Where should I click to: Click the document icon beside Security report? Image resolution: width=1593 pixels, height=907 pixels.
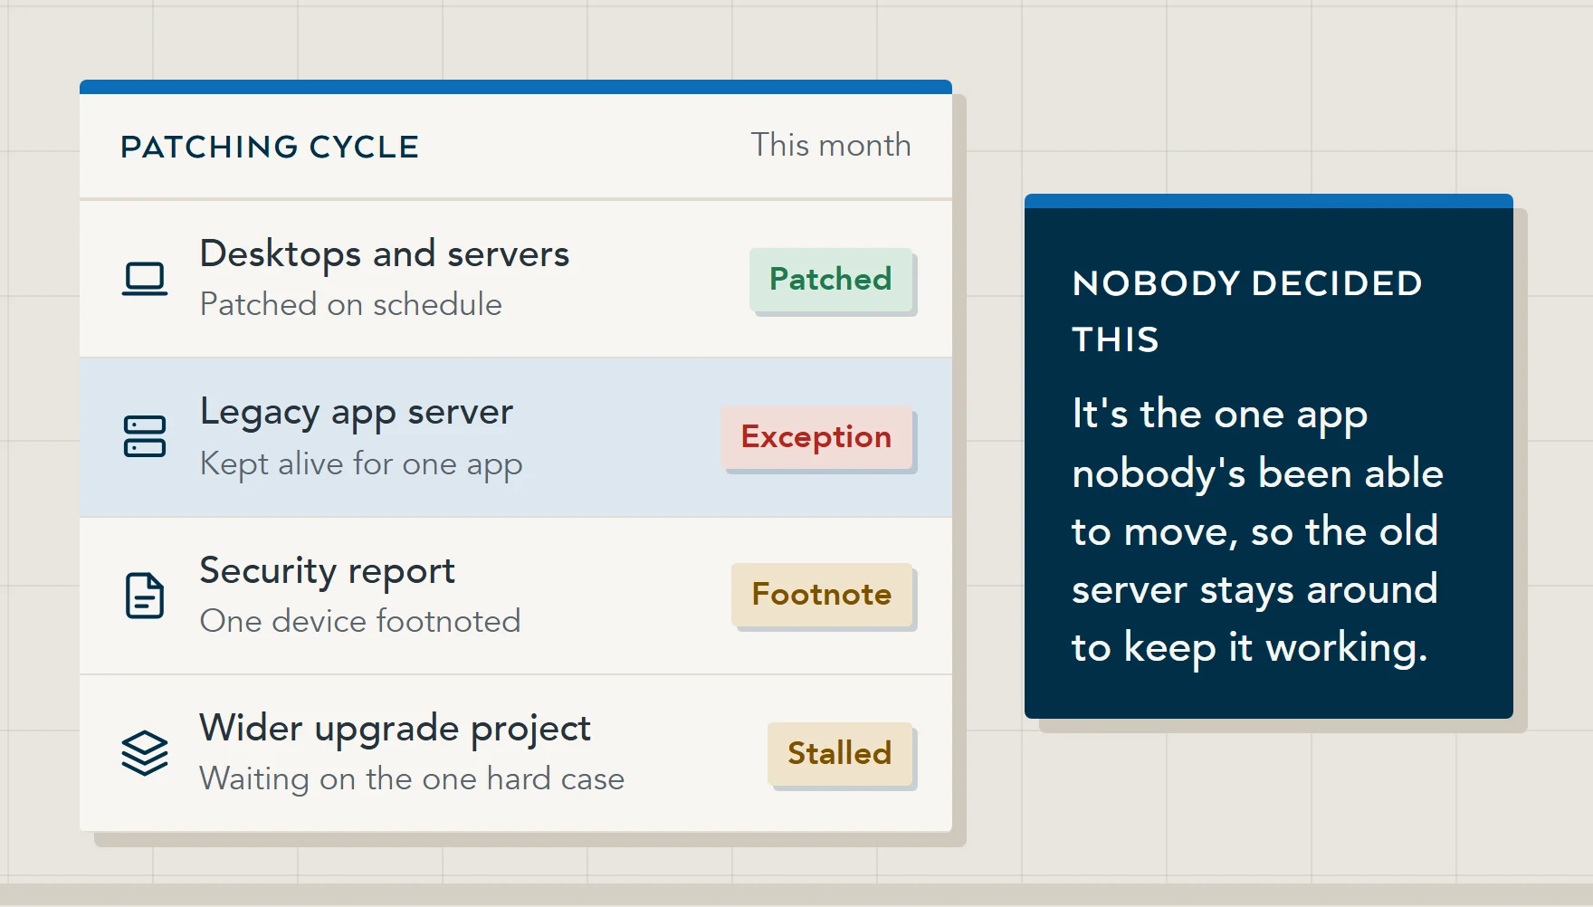pyautogui.click(x=145, y=596)
